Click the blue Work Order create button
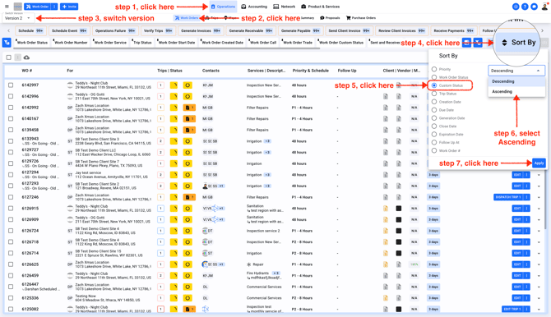 [x=38, y=7]
